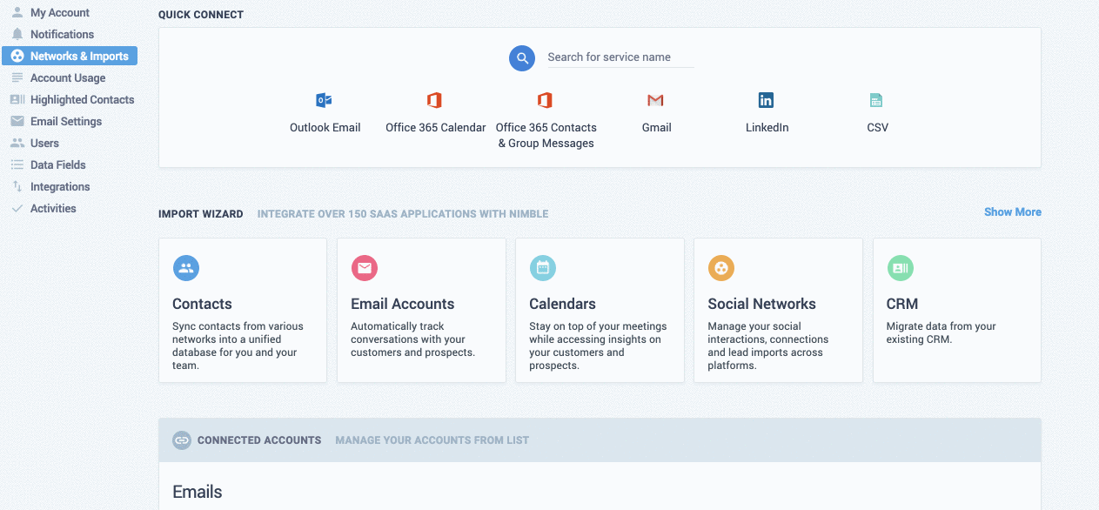Open the Email Accounts wizard card
The height and width of the screenshot is (510, 1099).
[x=421, y=310]
